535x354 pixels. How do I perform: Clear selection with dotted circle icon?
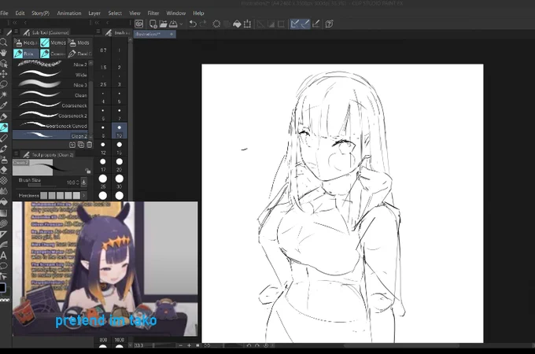pos(216,24)
